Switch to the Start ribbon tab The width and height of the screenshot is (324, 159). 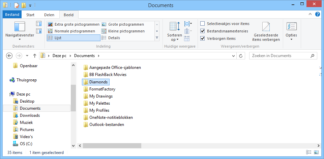(30, 15)
